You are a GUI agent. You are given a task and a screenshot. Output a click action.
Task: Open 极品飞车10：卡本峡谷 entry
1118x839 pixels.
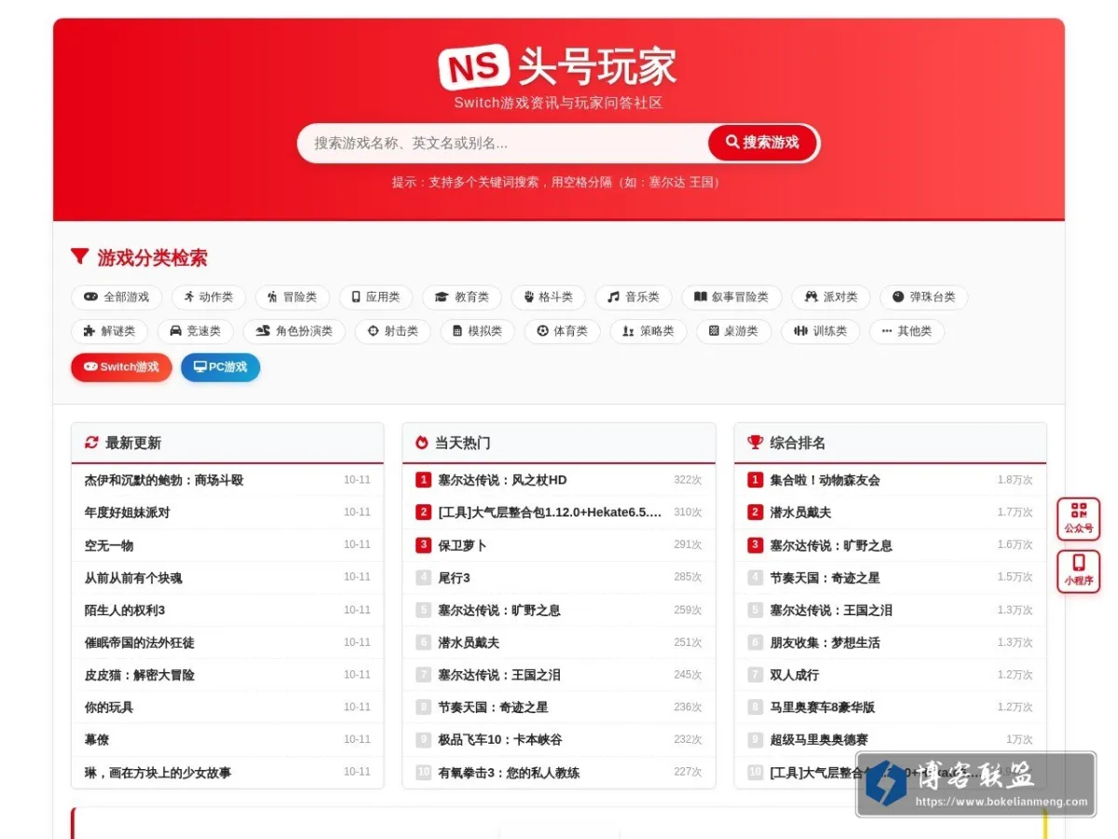coord(500,739)
